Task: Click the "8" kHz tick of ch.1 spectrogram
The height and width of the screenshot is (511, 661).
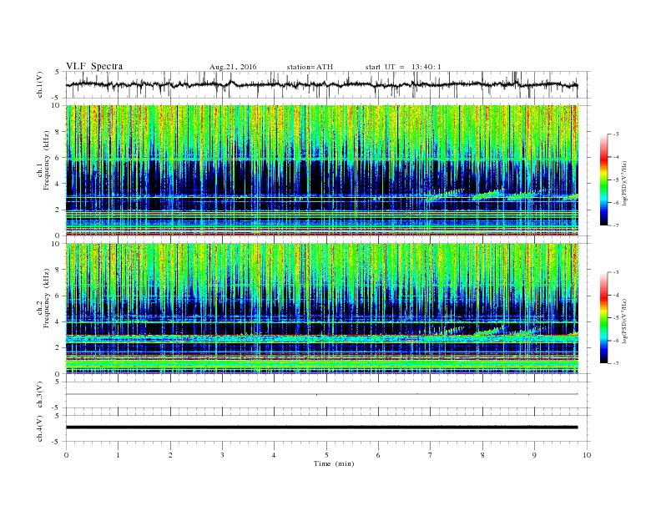Action: coord(58,132)
